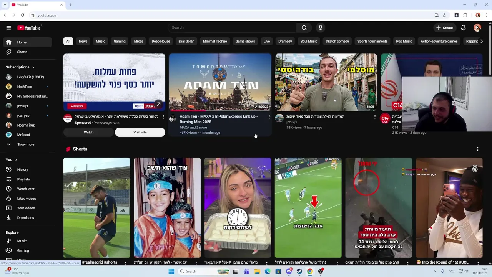Click the search magnifier button
492x277 pixels.
click(304, 28)
